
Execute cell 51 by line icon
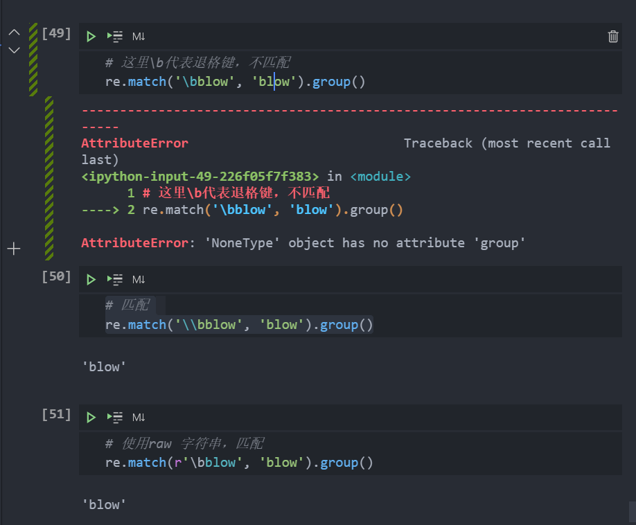point(115,417)
